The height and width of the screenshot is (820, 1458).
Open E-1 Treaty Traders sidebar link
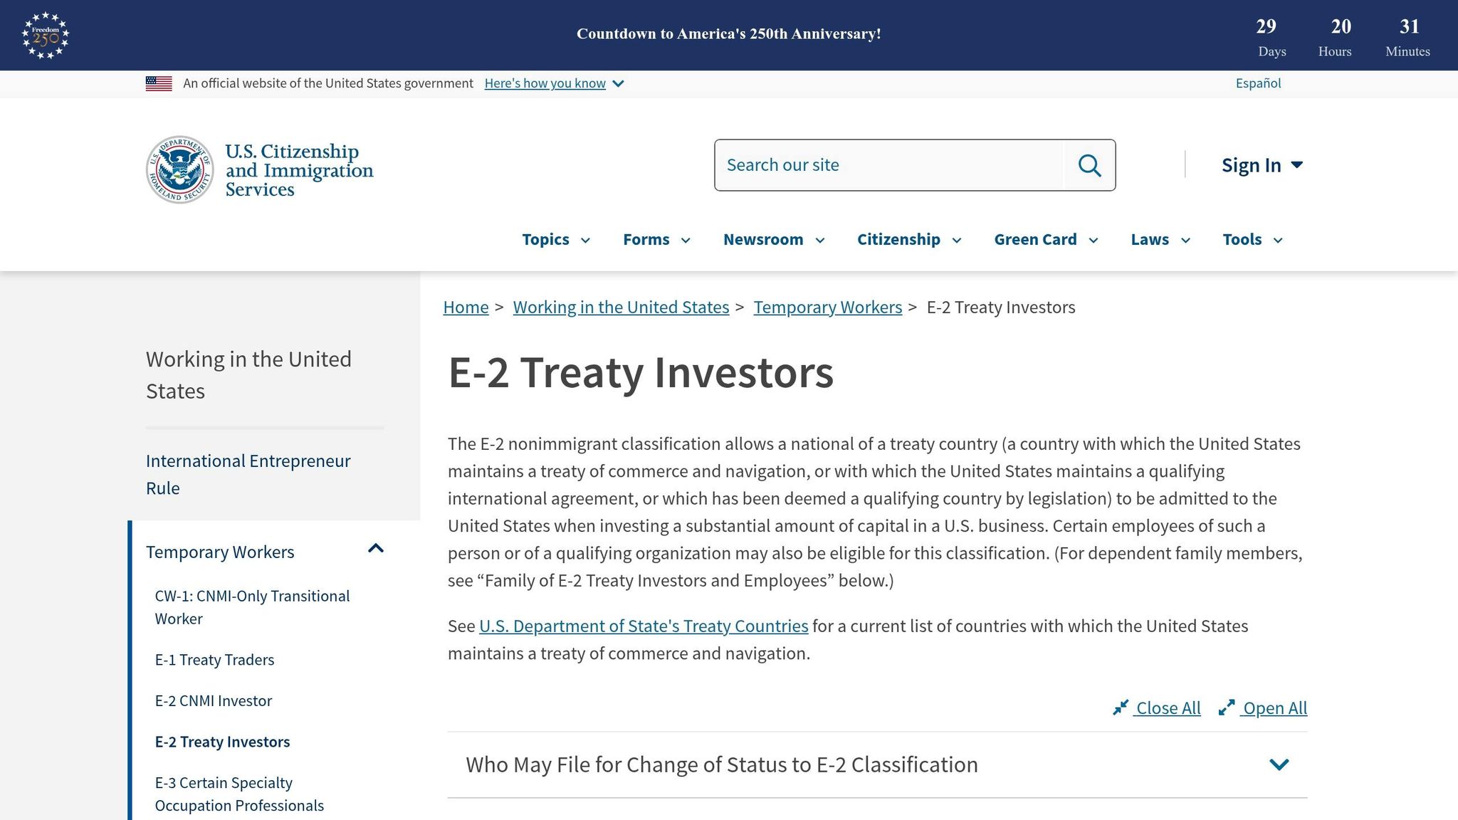coord(214,660)
